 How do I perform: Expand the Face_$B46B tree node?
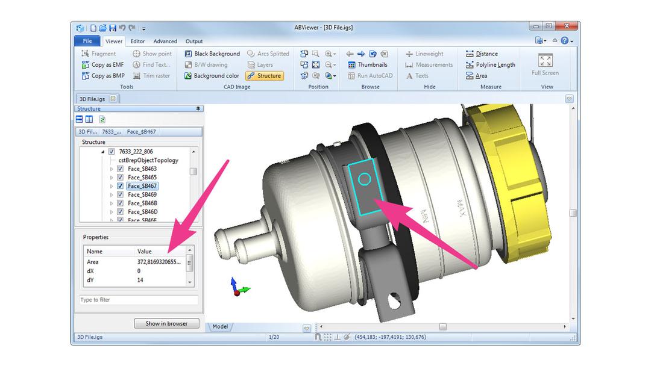coord(112,203)
